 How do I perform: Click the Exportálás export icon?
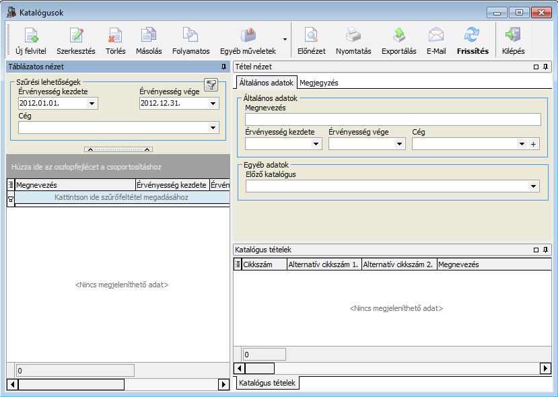pos(399,36)
